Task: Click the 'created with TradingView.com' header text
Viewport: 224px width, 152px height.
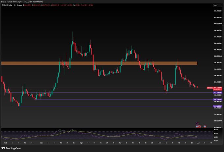Action: (x=17, y=2)
